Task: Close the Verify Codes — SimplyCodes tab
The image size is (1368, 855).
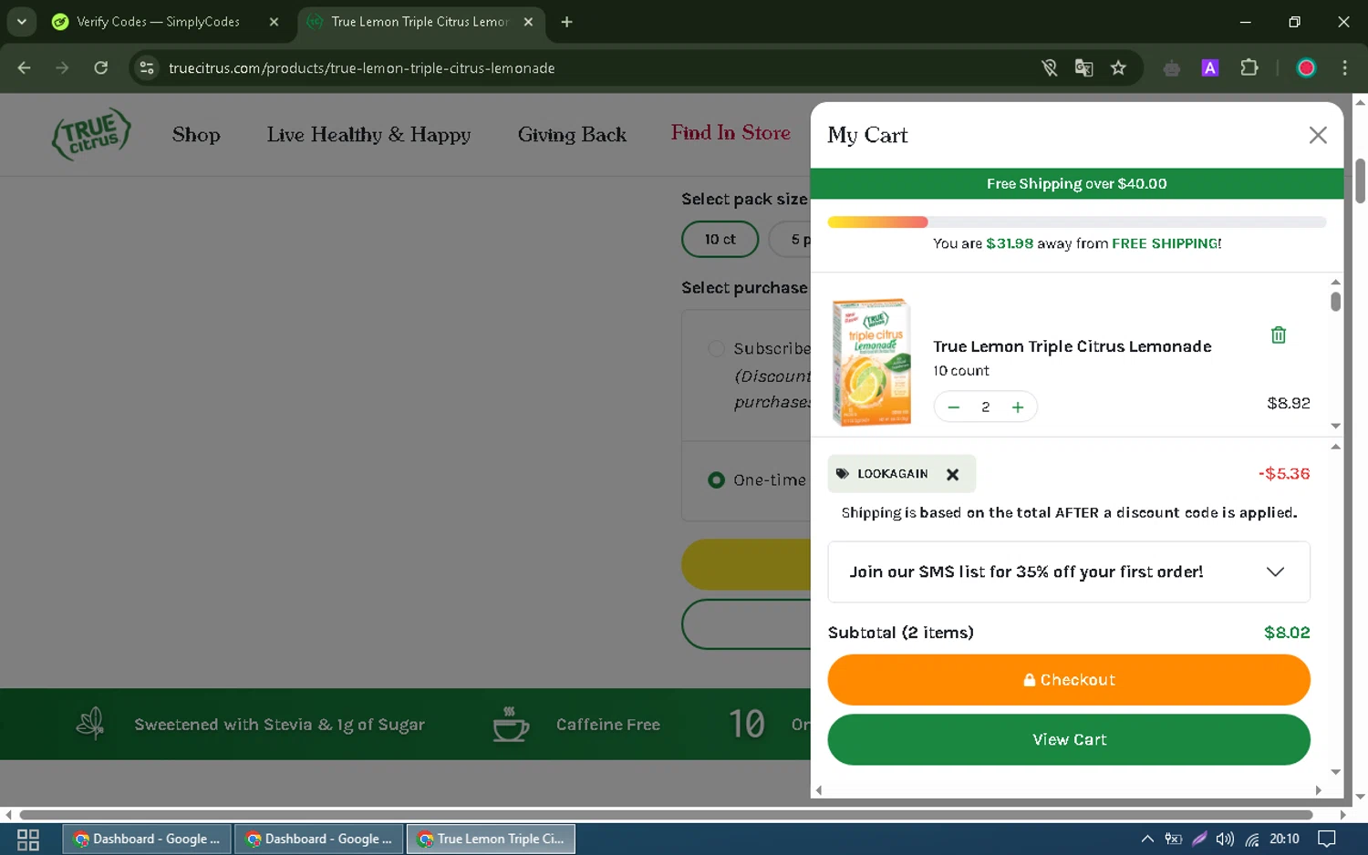Action: click(x=274, y=22)
